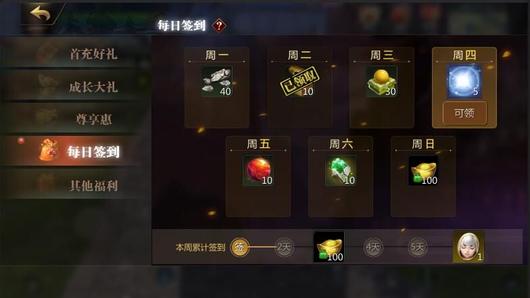Open the red question mark help icon
Screen dimensions: 530x298
(219, 26)
